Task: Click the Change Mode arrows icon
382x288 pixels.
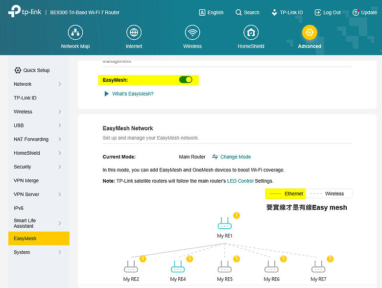Action: [215, 157]
